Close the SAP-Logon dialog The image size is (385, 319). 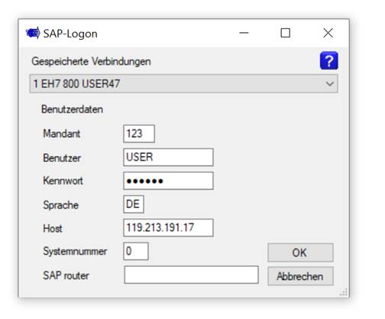tap(328, 33)
